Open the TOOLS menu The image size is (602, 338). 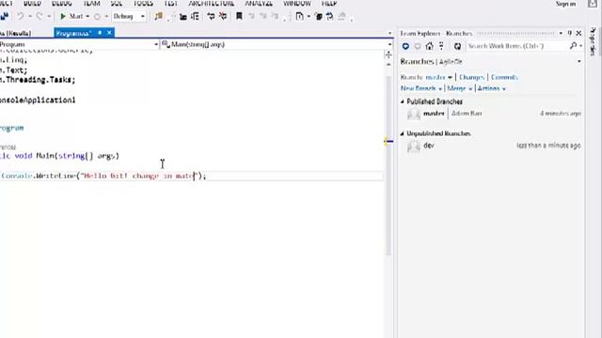click(x=143, y=4)
